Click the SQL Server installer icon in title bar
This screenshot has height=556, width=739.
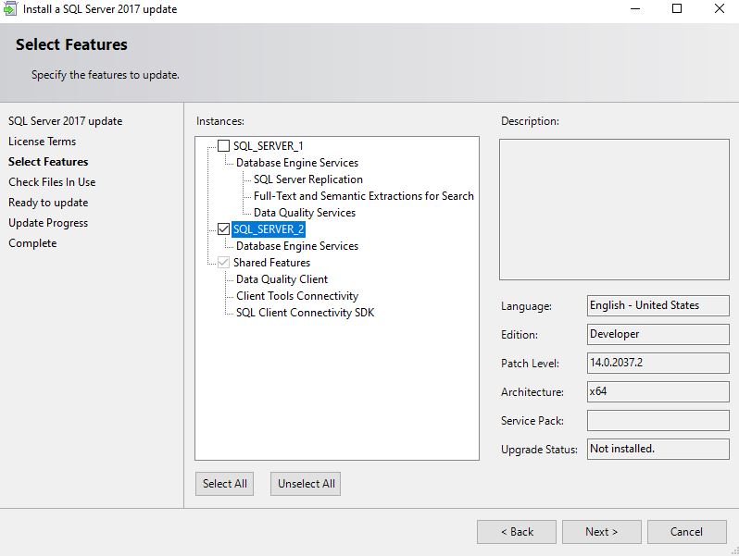click(x=10, y=8)
